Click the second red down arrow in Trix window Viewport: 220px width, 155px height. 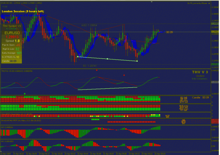pyautogui.click(x=124, y=75)
